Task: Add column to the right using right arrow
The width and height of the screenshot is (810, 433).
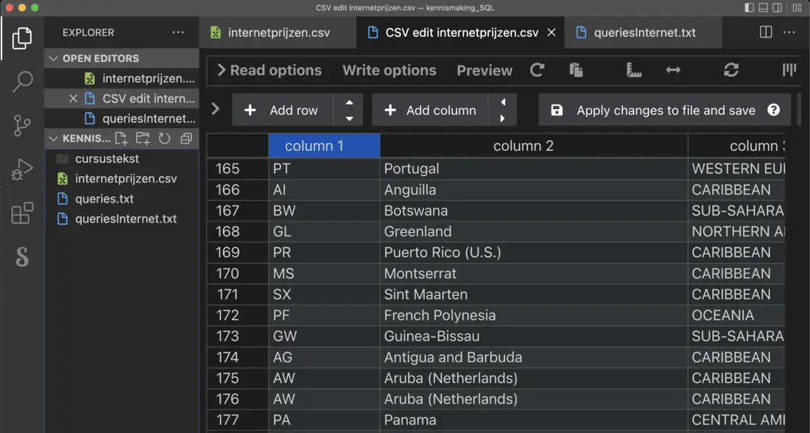Action: 503,119
